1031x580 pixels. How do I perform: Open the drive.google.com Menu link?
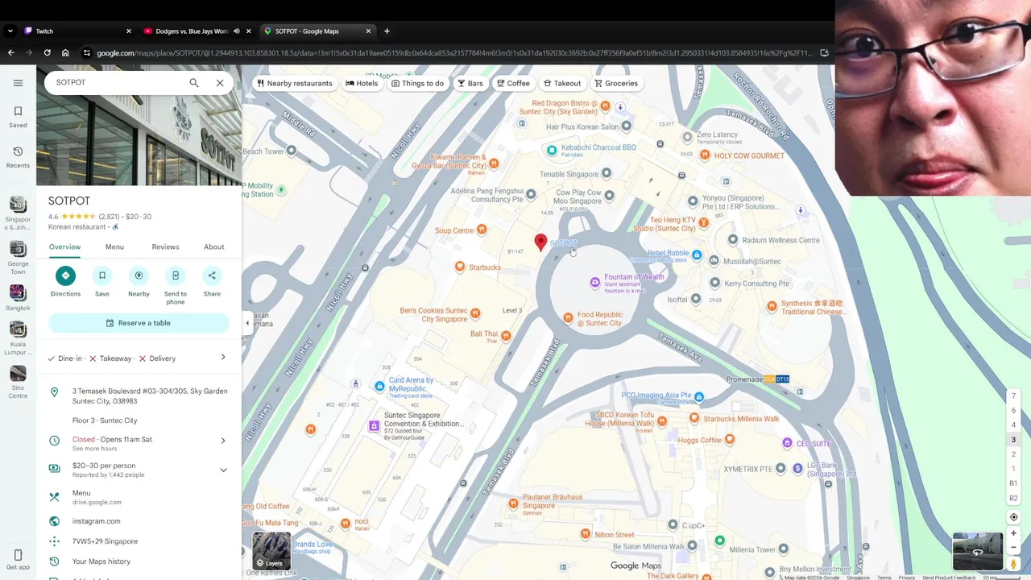coord(139,497)
